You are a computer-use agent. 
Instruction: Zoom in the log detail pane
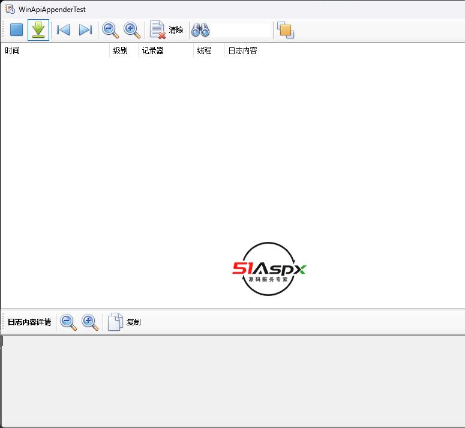point(90,322)
